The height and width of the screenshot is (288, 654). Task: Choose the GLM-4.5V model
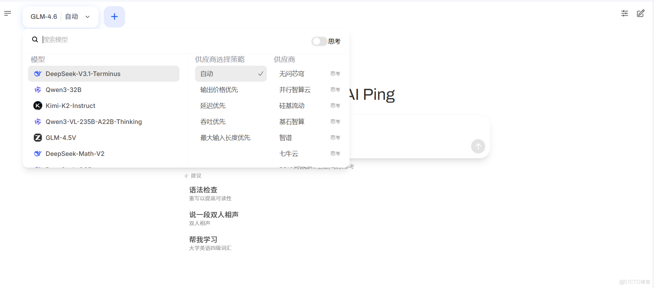pos(104,138)
